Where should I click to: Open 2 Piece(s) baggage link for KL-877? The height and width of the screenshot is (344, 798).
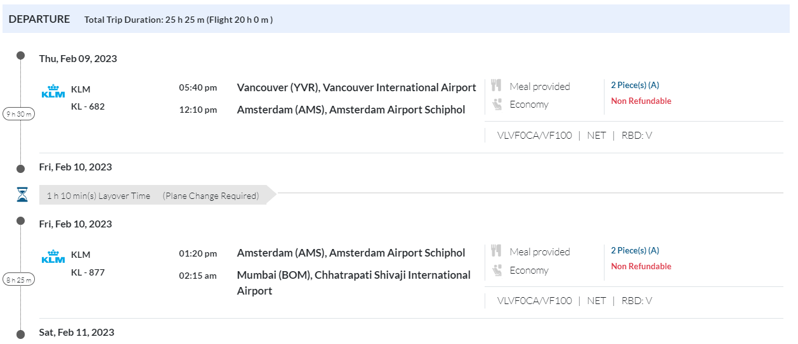[x=634, y=250]
